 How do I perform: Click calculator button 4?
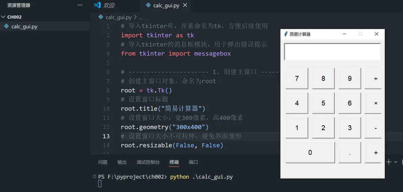point(297,103)
